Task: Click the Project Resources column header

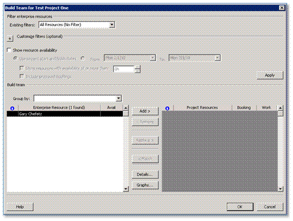Action: coord(202,107)
